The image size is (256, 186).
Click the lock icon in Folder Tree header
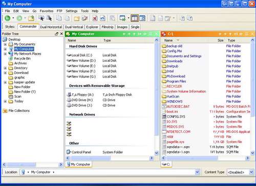[x=57, y=34]
